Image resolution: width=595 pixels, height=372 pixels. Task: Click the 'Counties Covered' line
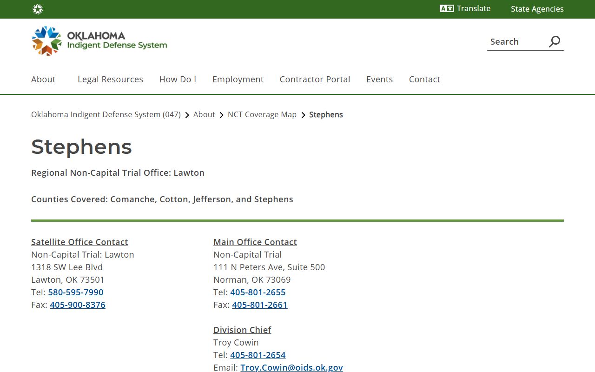click(x=162, y=199)
